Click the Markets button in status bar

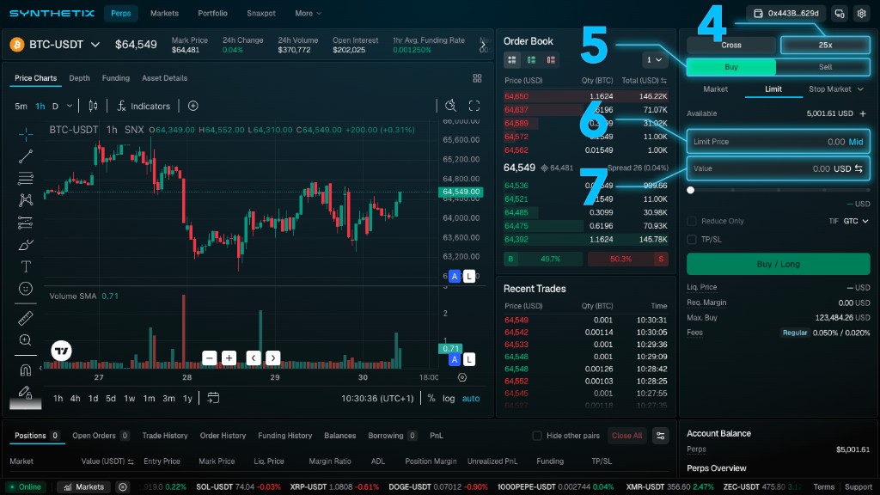(83, 486)
